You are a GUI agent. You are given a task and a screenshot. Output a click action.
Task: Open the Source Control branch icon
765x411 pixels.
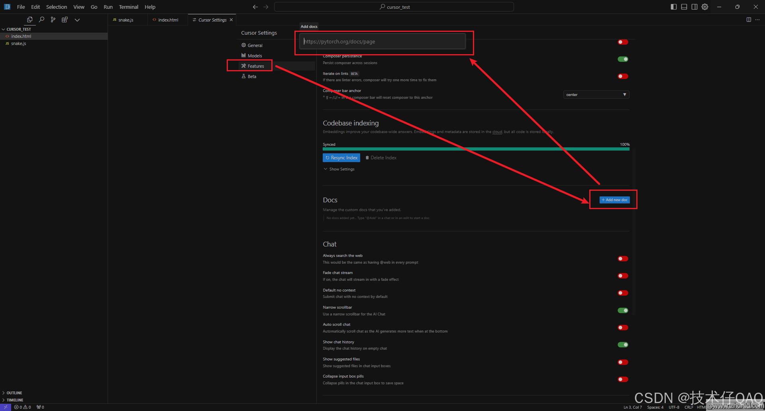coord(53,20)
